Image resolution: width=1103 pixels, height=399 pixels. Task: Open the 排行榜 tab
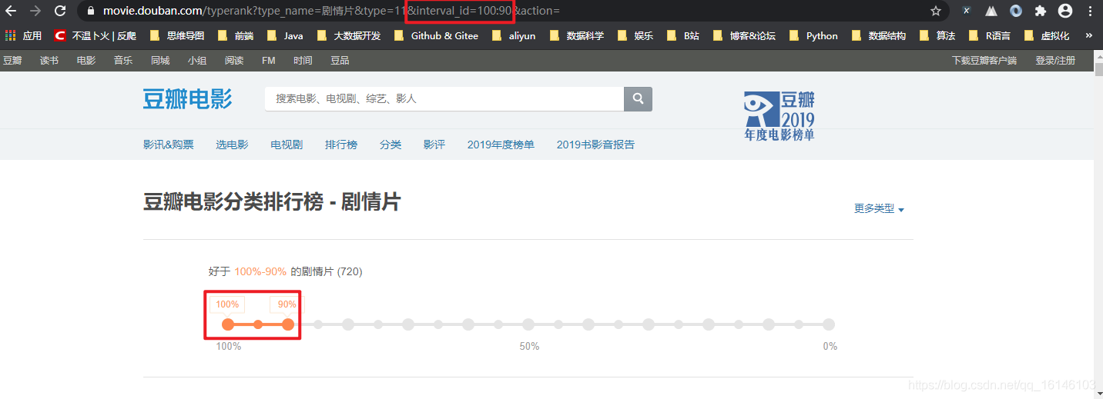(x=341, y=145)
